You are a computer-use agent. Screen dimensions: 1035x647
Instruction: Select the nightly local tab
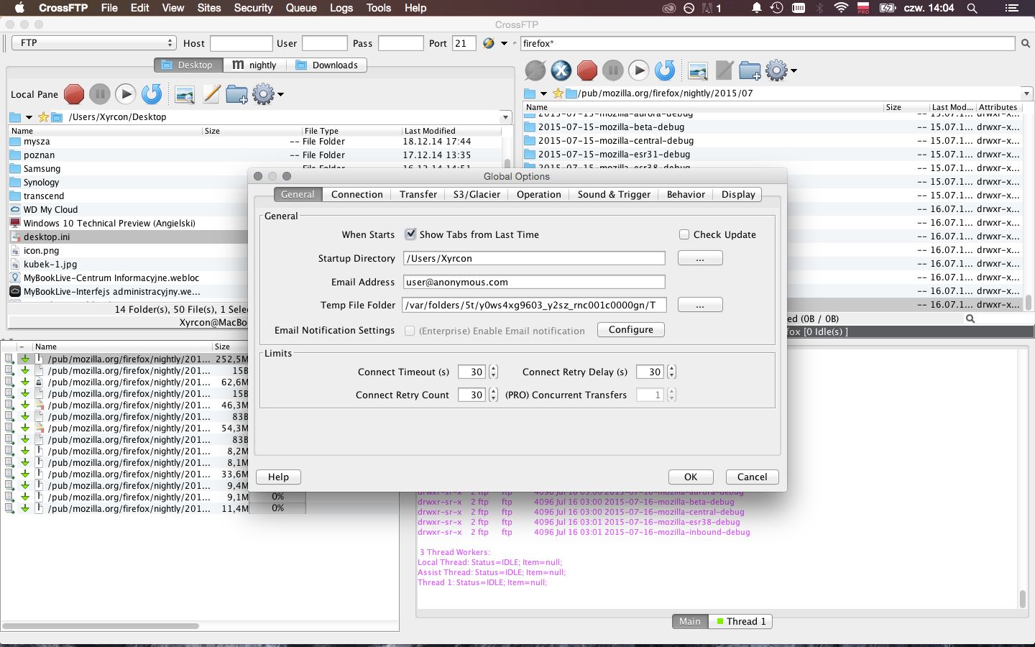254,65
